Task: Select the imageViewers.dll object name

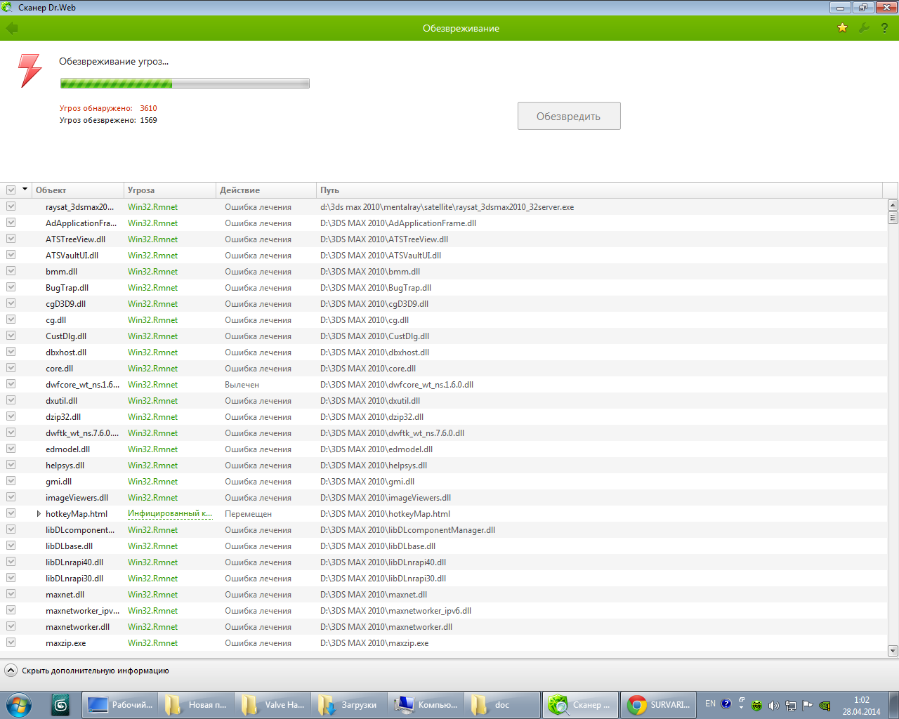Action: click(x=77, y=498)
